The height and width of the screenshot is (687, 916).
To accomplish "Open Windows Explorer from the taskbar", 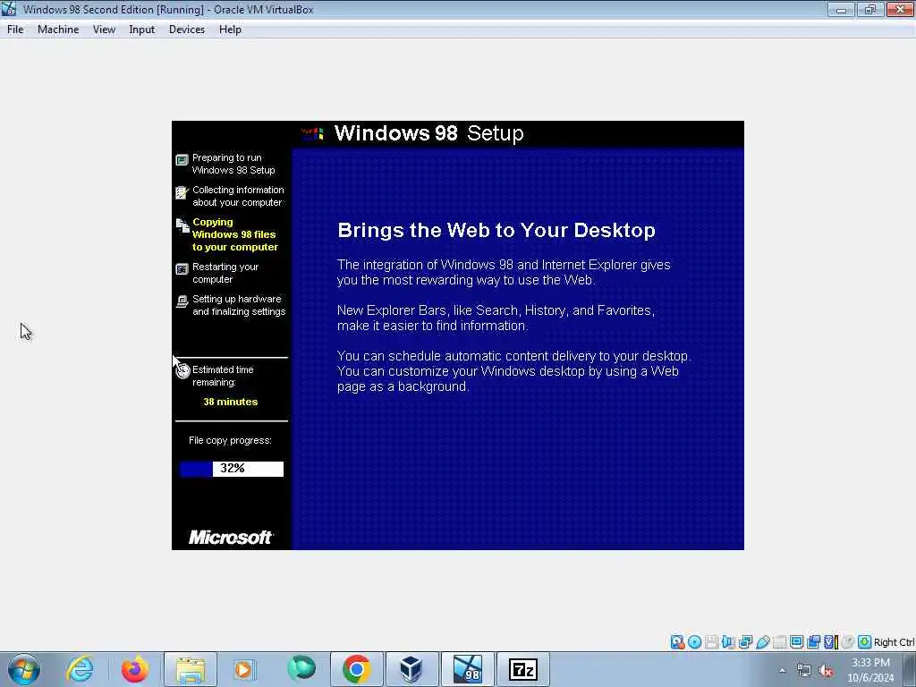I will point(191,669).
